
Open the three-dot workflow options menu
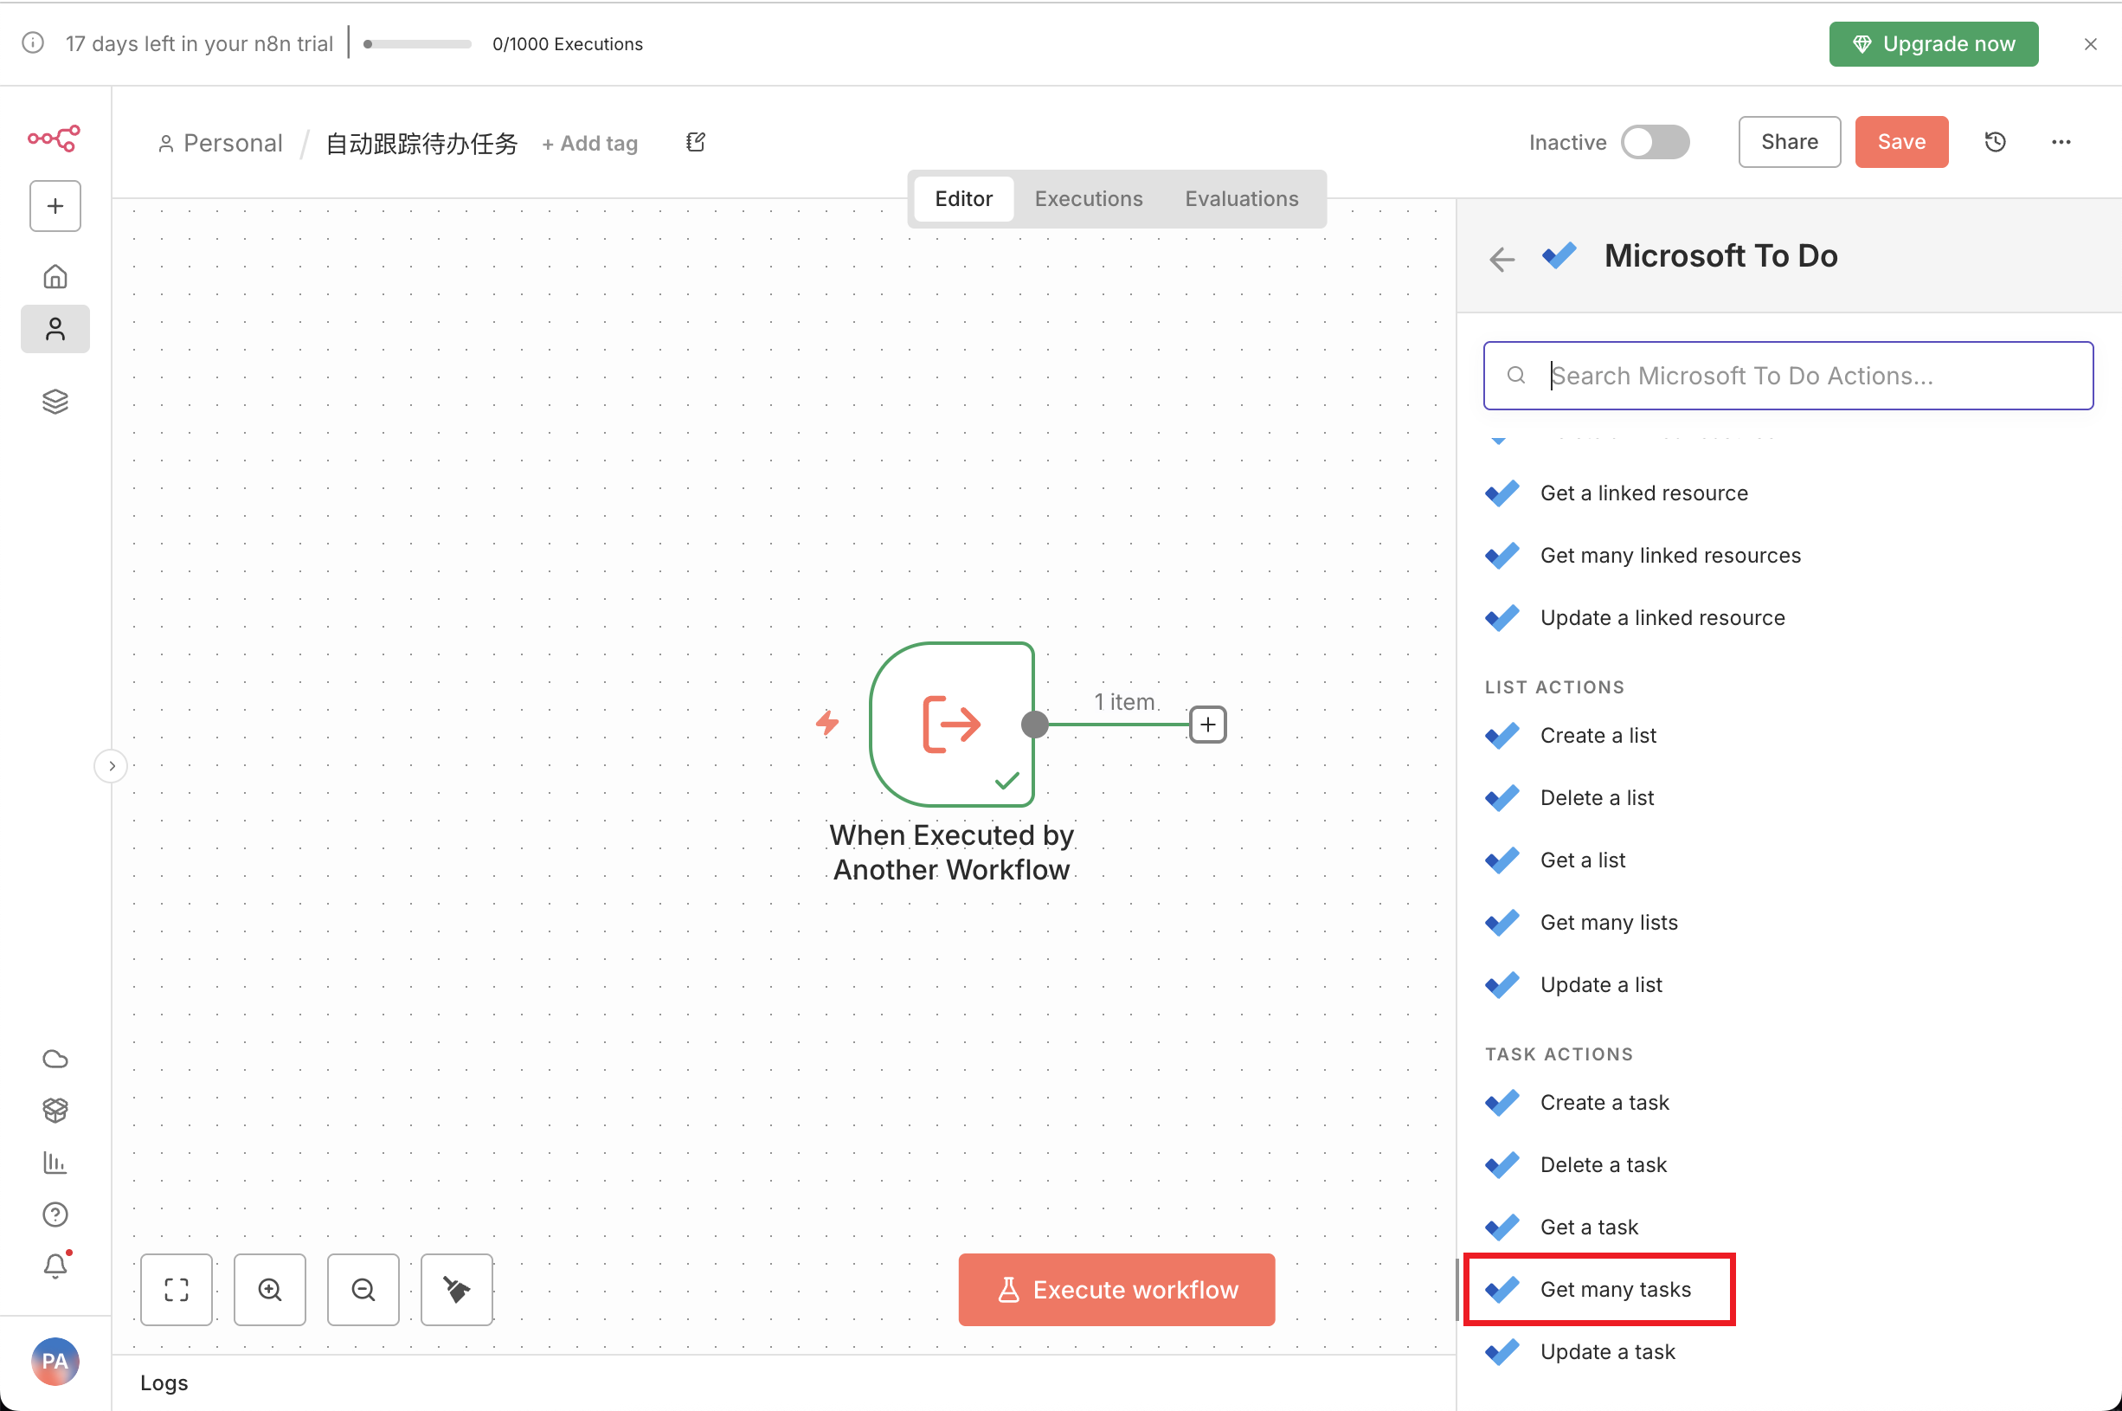tap(2061, 142)
